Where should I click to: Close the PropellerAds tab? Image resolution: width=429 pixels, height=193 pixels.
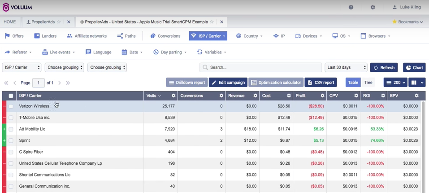click(69, 22)
